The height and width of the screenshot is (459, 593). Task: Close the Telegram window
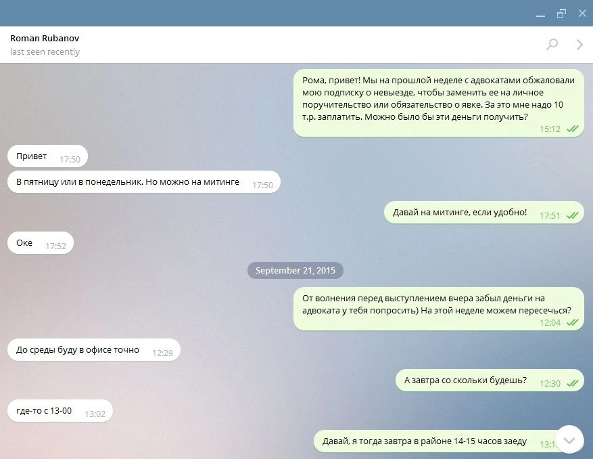pos(582,14)
